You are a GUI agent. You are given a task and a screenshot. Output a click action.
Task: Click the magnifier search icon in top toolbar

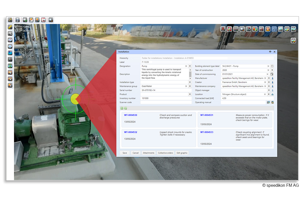pos(51,20)
